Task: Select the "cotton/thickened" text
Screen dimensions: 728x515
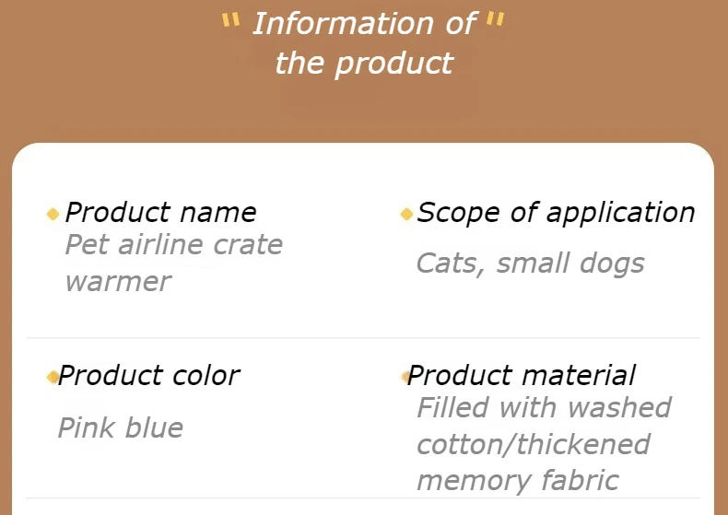Action: click(534, 444)
